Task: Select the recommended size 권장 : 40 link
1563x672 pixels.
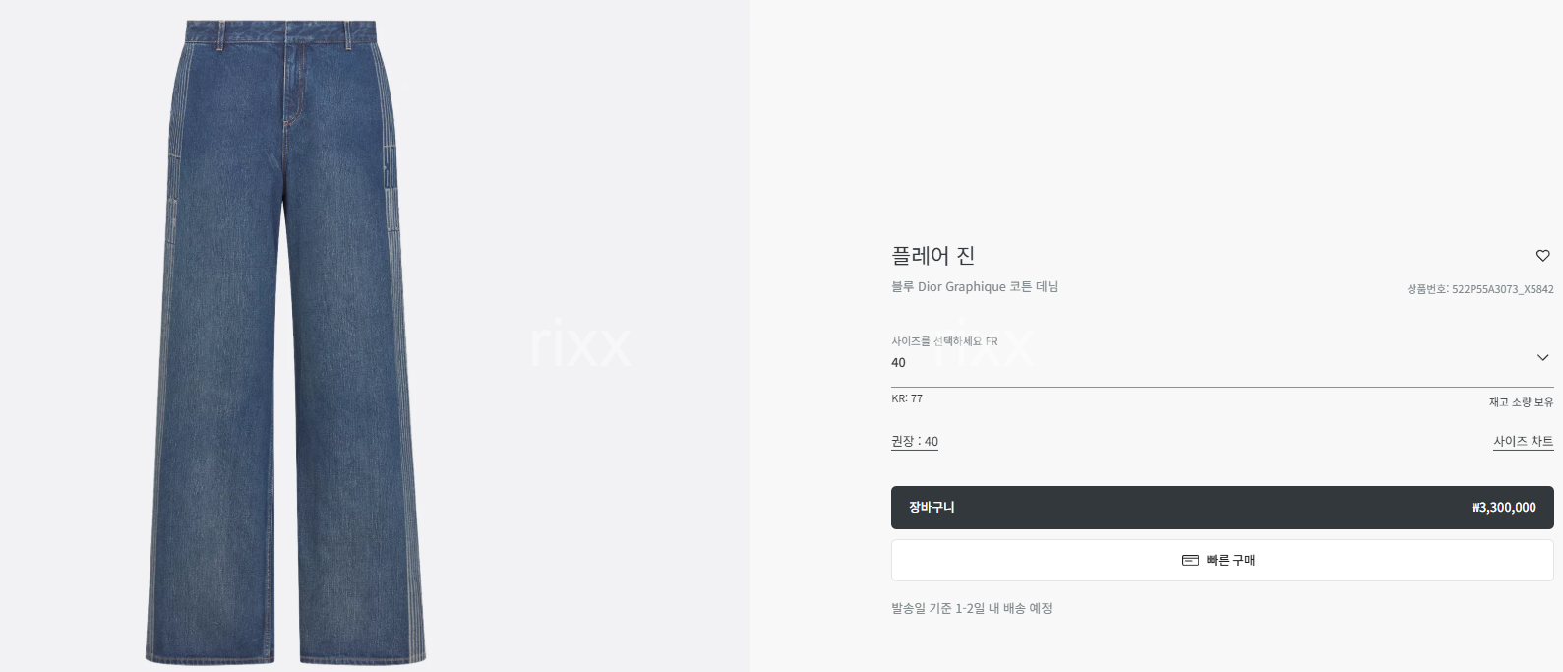Action: (x=915, y=442)
